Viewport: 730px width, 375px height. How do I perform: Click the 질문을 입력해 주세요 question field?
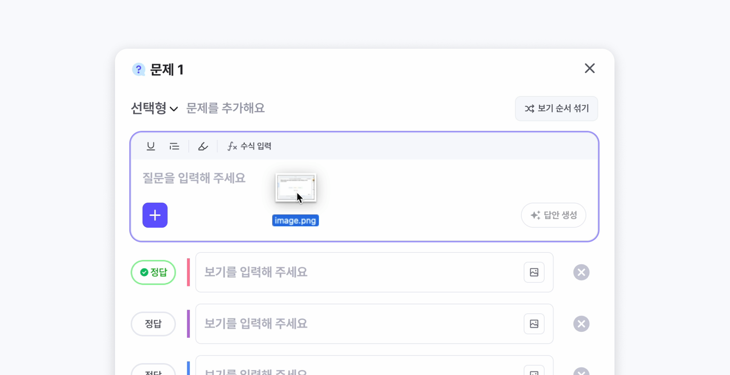(x=194, y=178)
